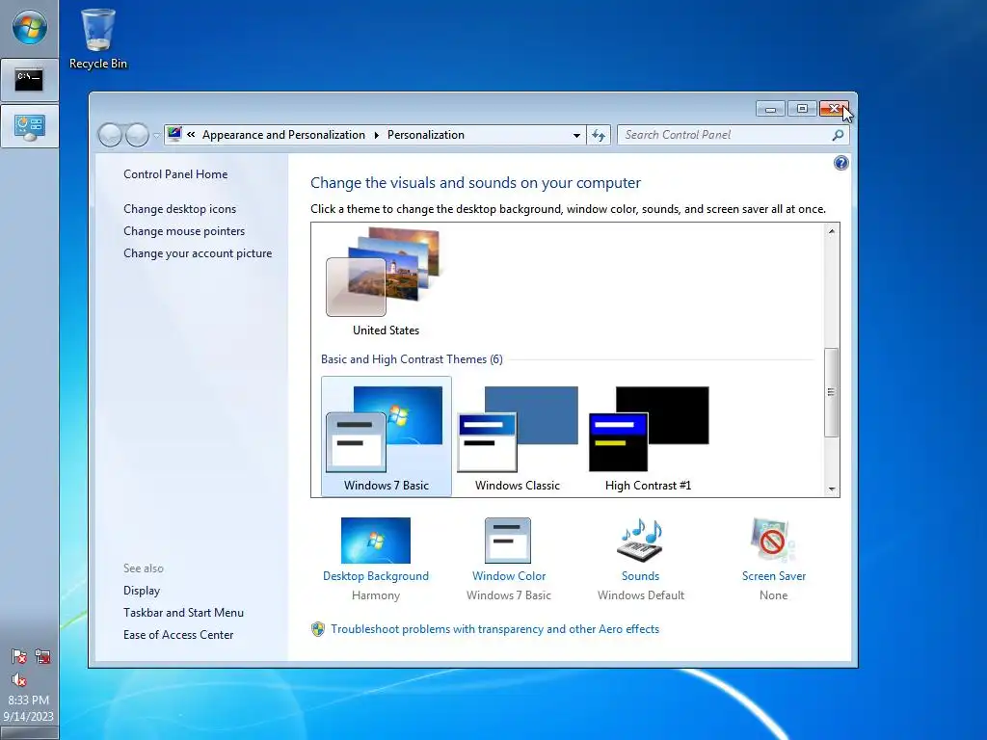
Task: Click the Desktop Background link text
Action: click(376, 576)
